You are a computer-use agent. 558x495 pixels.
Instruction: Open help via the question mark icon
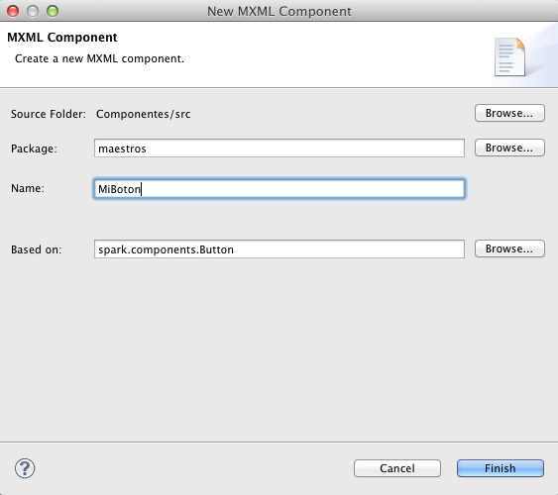(25, 468)
